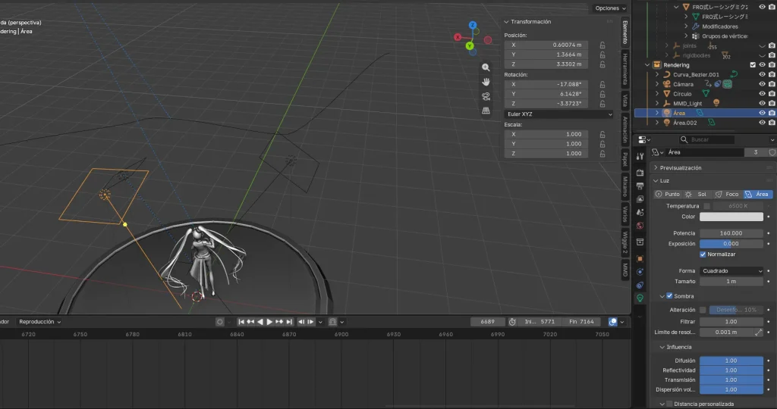Toggle camera view with the camera icon
The image size is (777, 409).
pyautogui.click(x=486, y=96)
